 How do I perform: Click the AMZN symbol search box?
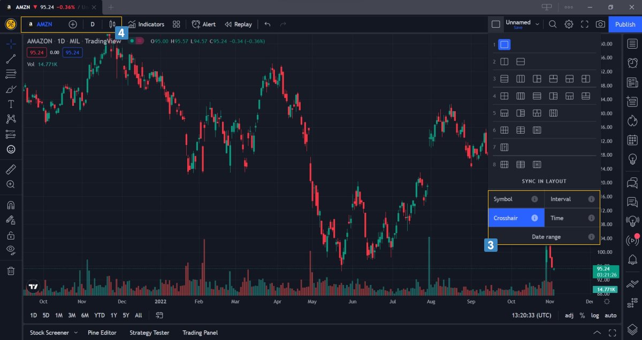[43, 25]
